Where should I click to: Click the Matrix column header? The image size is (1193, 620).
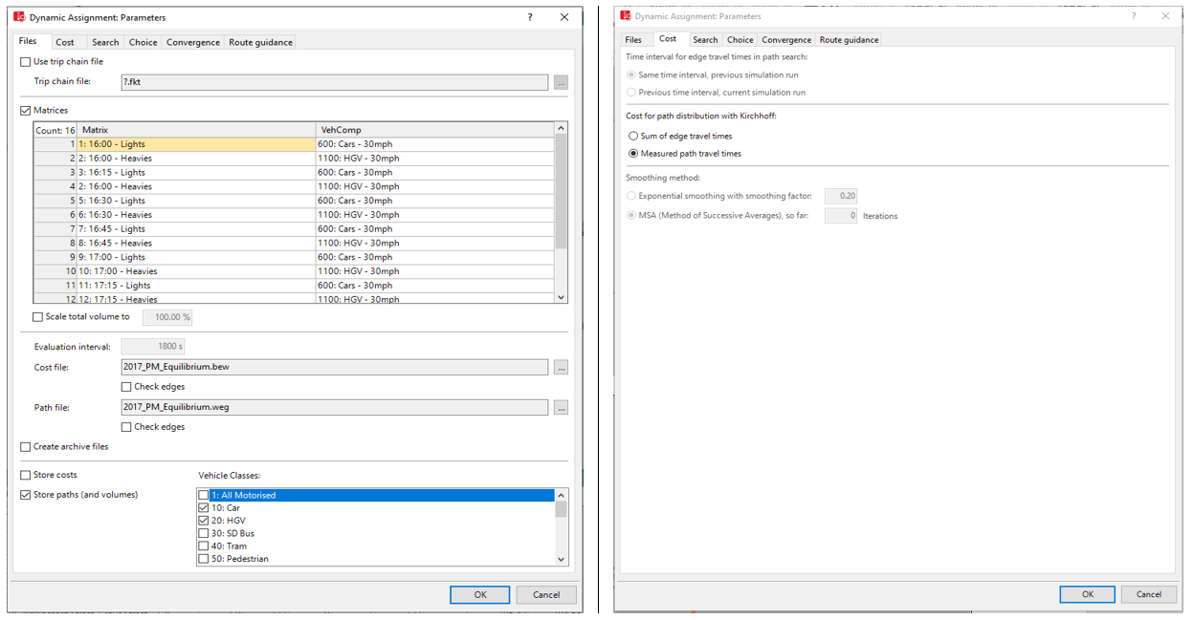196,130
